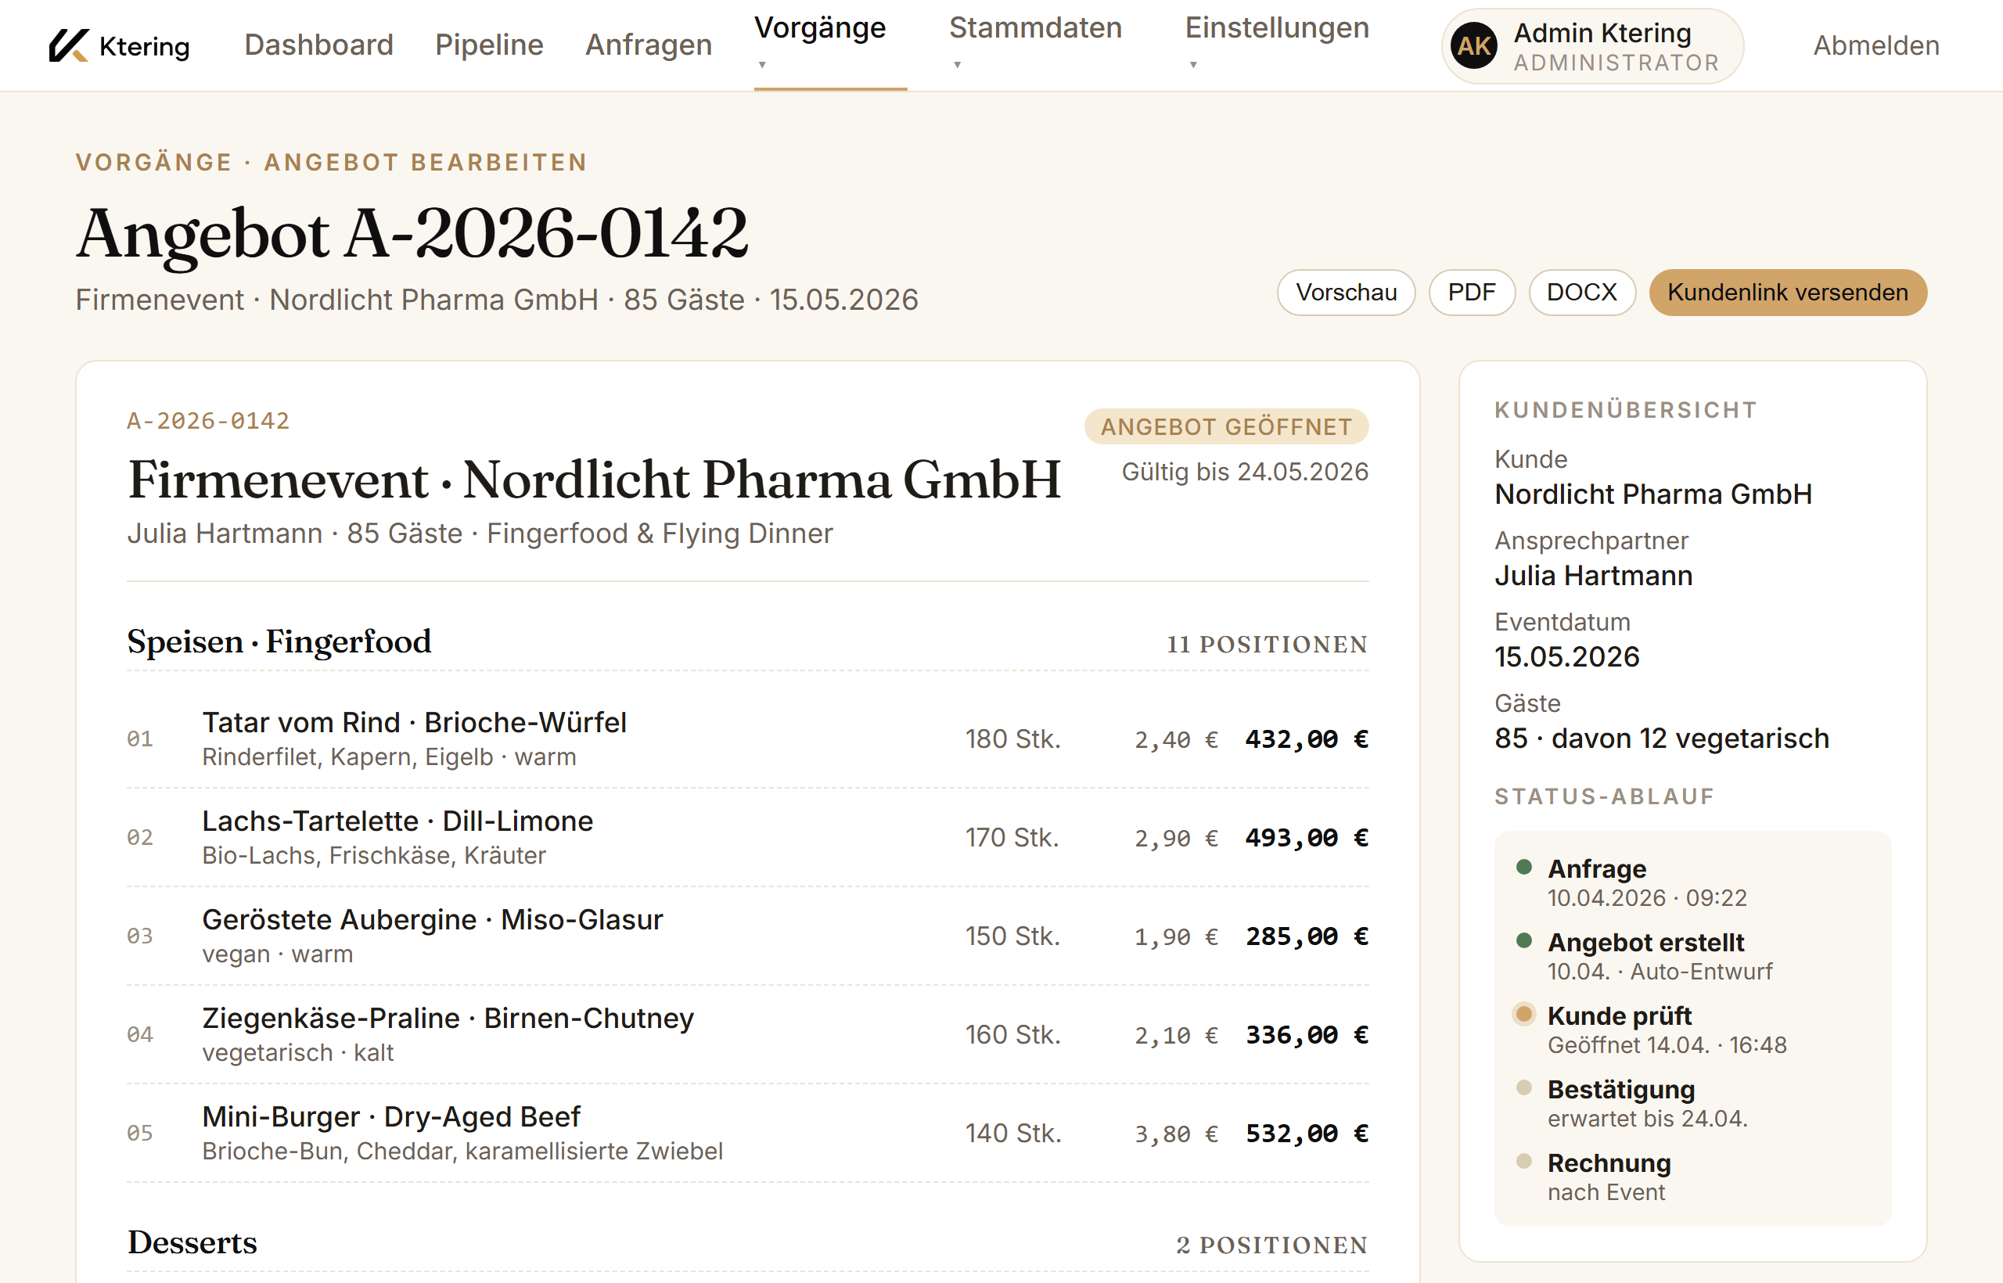Click the AK avatar circle
This screenshot has width=2003, height=1283.
1473,46
